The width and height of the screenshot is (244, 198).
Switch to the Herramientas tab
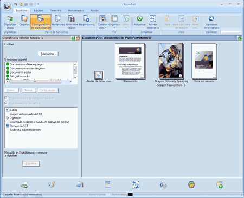pyautogui.click(x=76, y=10)
